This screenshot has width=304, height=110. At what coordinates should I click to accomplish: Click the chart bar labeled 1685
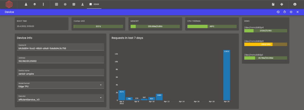[159, 97]
